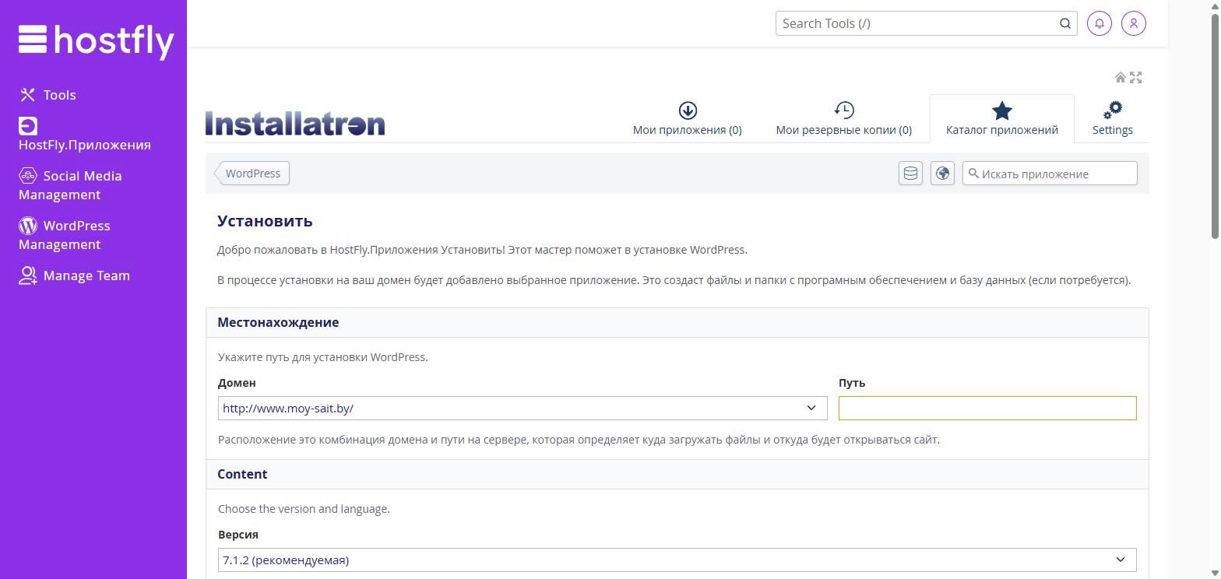Open Manage Team page

(74, 275)
